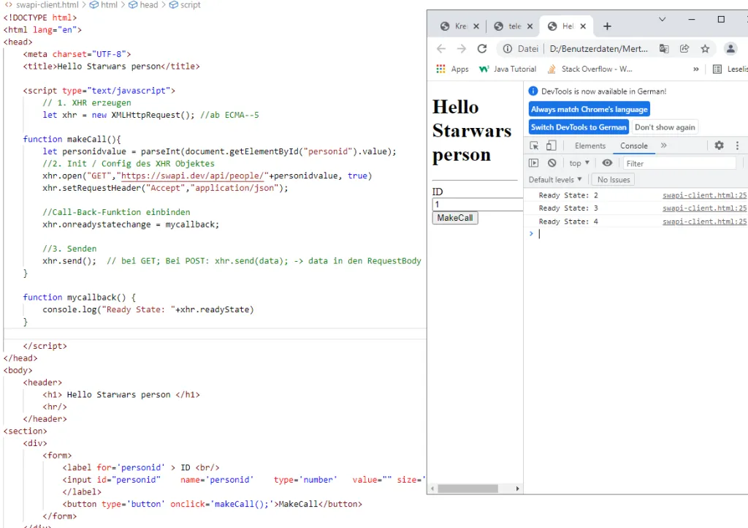This screenshot has height=528, width=748.
Task: Go back in Chrome history
Action: pos(441,49)
